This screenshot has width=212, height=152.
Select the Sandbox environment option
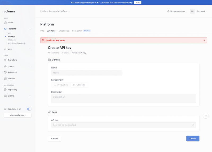(79, 85)
